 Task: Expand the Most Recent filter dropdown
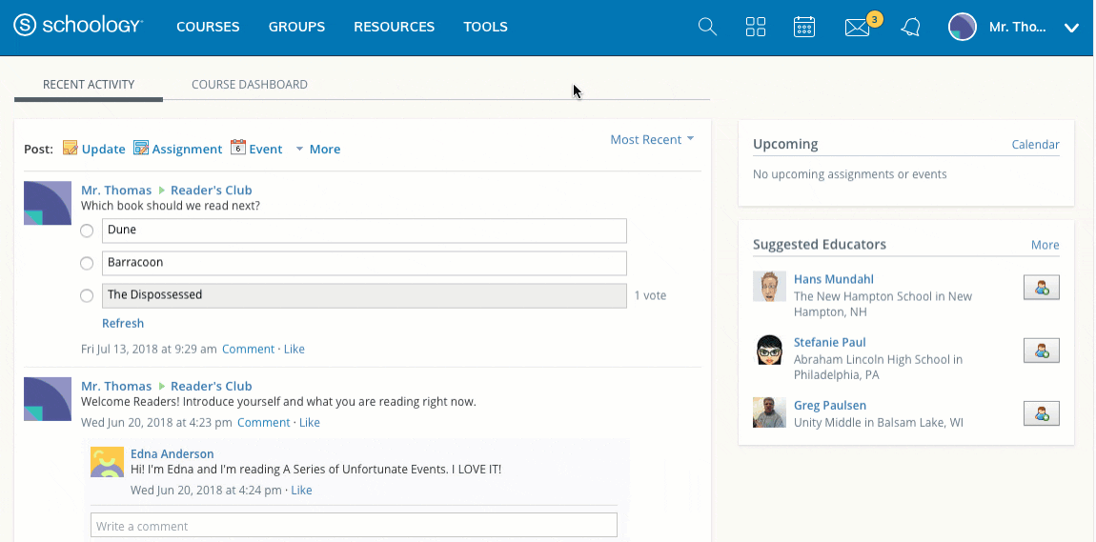[652, 140]
